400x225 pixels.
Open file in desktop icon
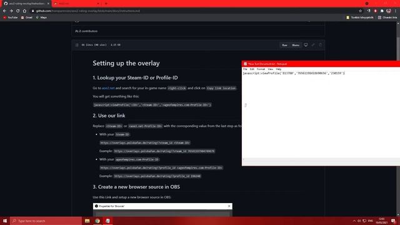[306, 45]
